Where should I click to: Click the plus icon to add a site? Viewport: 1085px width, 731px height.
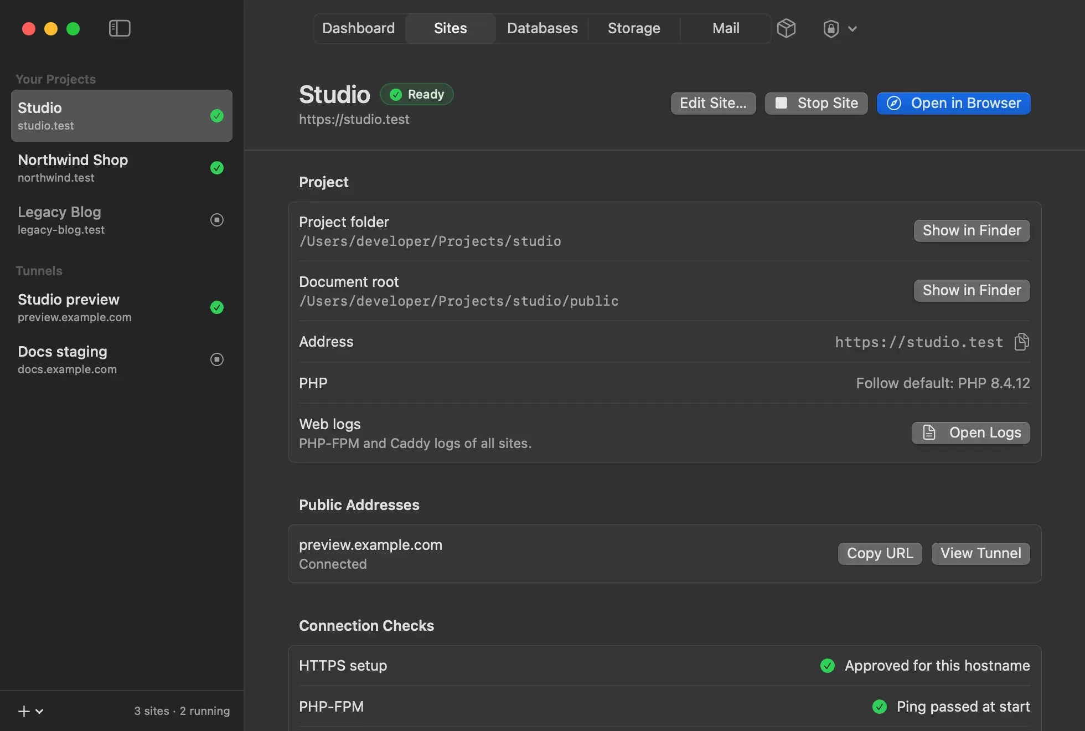24,711
